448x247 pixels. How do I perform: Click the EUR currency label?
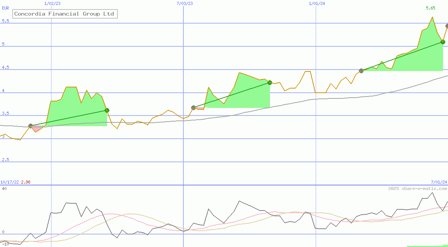[x=5, y=8]
